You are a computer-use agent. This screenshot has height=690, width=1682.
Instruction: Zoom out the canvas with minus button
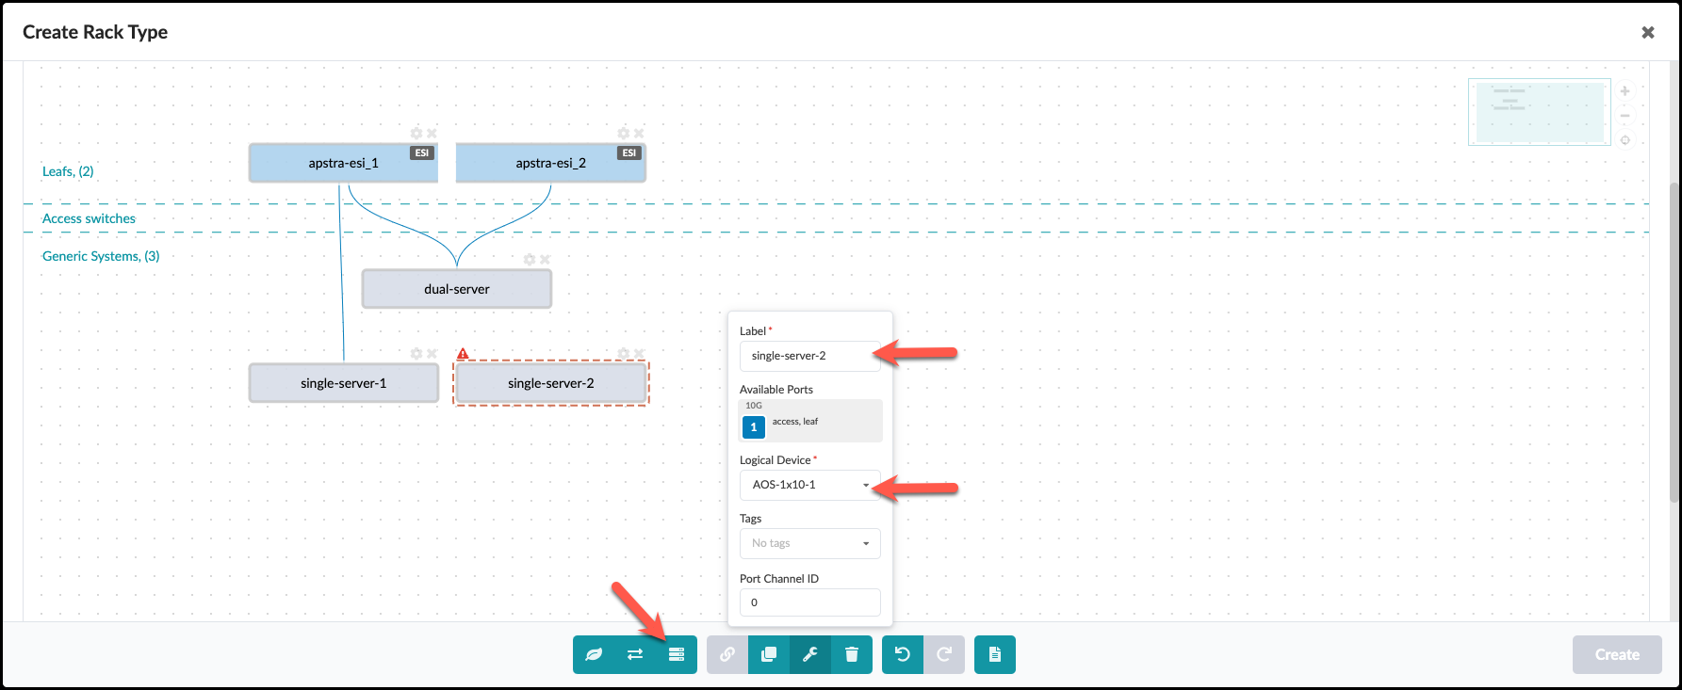click(x=1625, y=116)
